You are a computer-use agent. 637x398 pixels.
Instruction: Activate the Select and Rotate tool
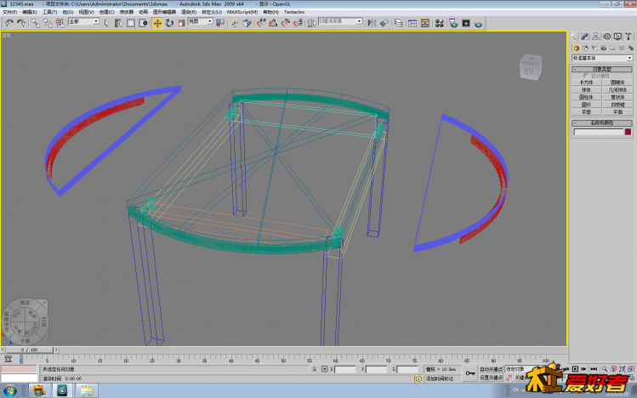pos(169,23)
